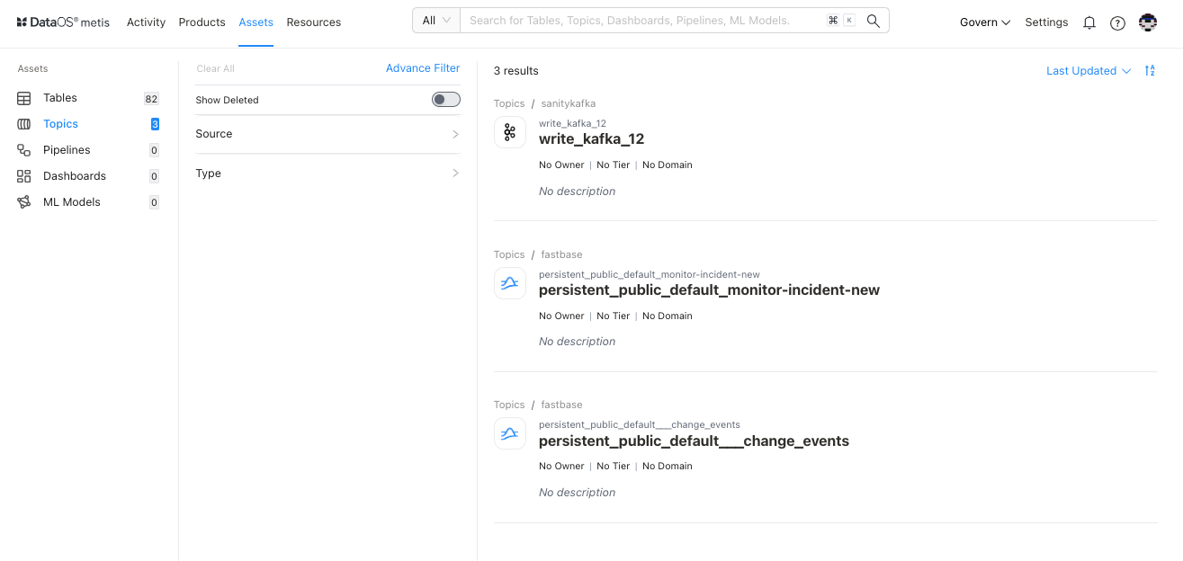Viewport: 1183px width, 561px height.
Task: Open the Last Updated sort dropdown
Action: (x=1089, y=71)
